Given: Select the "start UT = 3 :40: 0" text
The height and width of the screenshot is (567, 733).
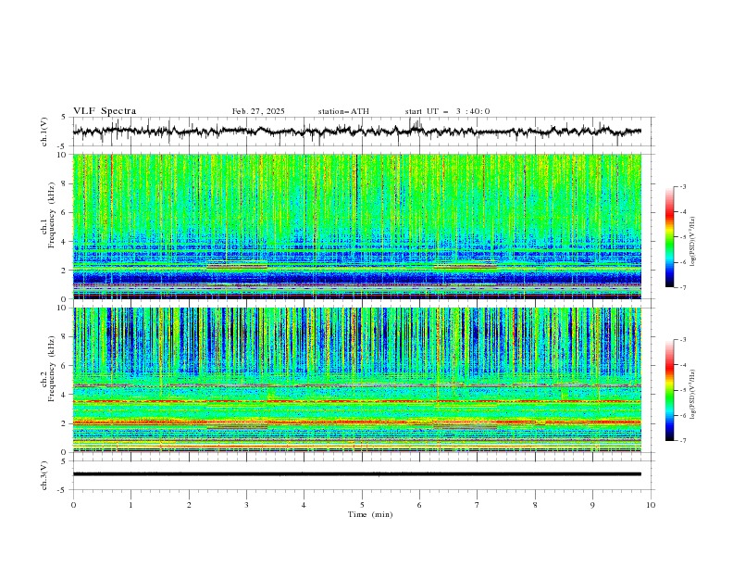Looking at the screenshot, I should pyautogui.click(x=447, y=111).
